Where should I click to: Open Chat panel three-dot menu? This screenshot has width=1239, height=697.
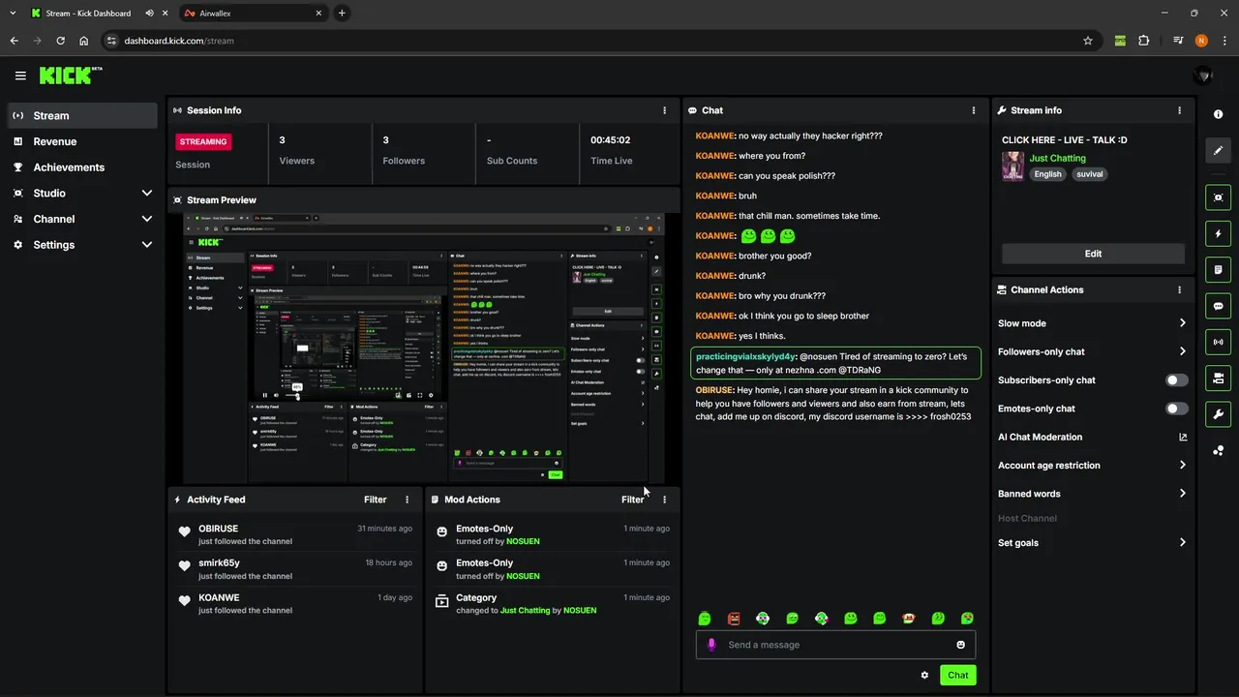coord(973,110)
